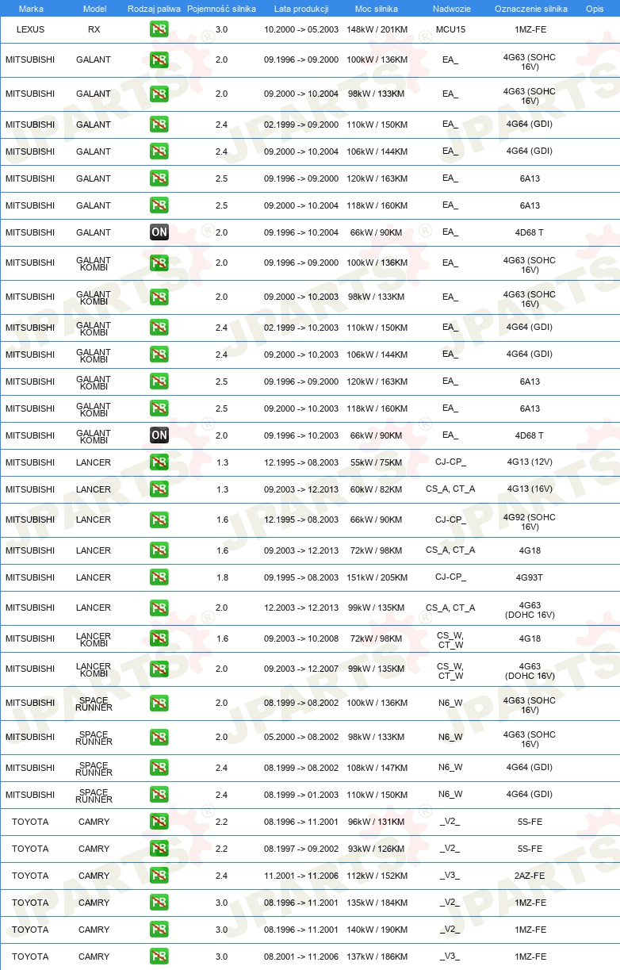Click PB icon in Galant Kombi 120kW / 163KM row
The image size is (620, 970).
click(x=159, y=381)
